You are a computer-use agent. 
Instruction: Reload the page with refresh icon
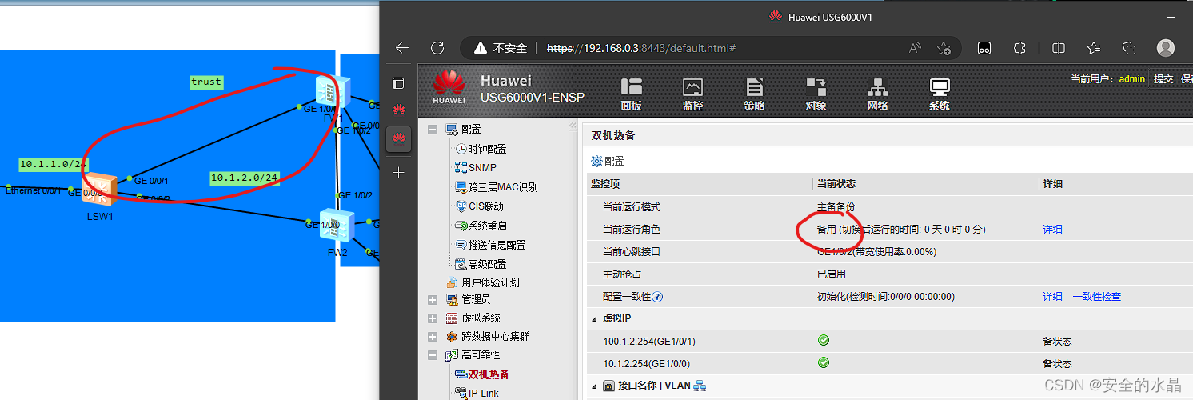pyautogui.click(x=437, y=48)
